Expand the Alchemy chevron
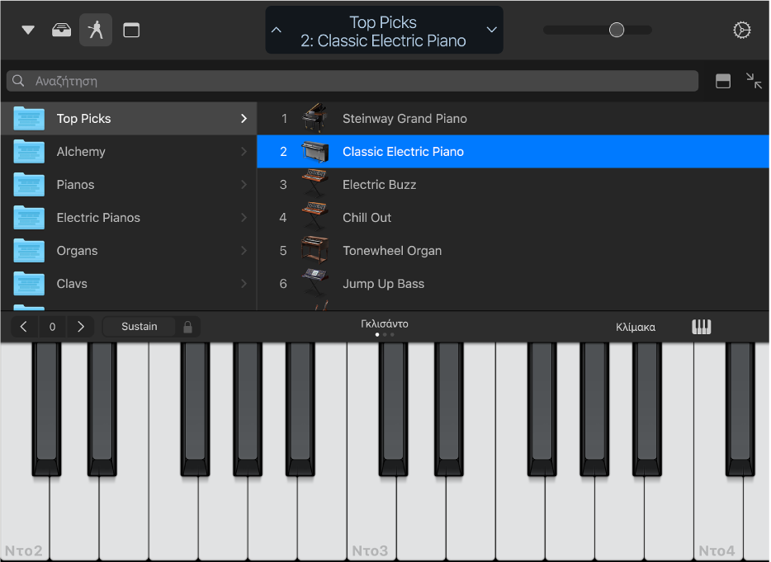This screenshot has width=771, height=562. pos(244,152)
